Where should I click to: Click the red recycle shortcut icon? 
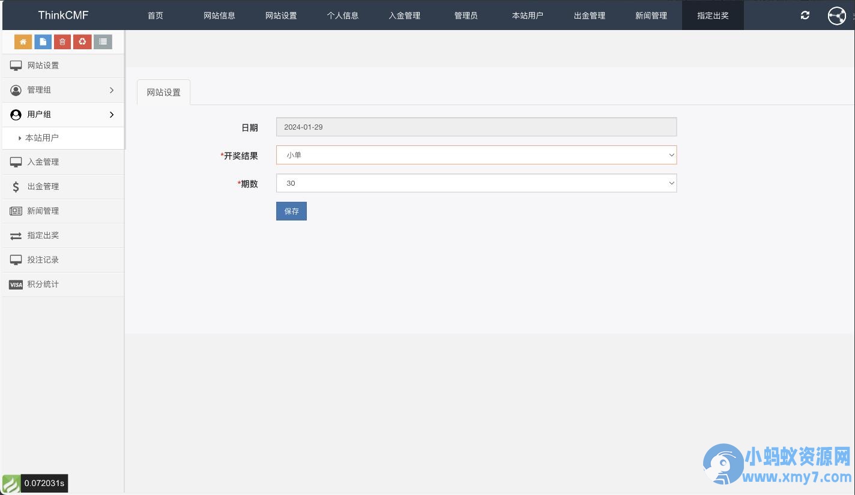(x=82, y=41)
